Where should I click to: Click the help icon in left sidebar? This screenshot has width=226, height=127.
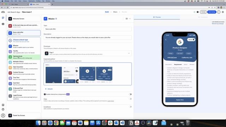[3, 109]
